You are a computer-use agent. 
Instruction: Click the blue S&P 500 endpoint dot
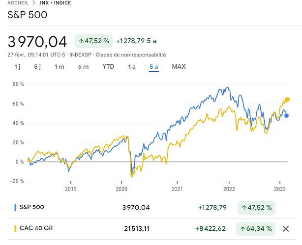pyautogui.click(x=286, y=115)
